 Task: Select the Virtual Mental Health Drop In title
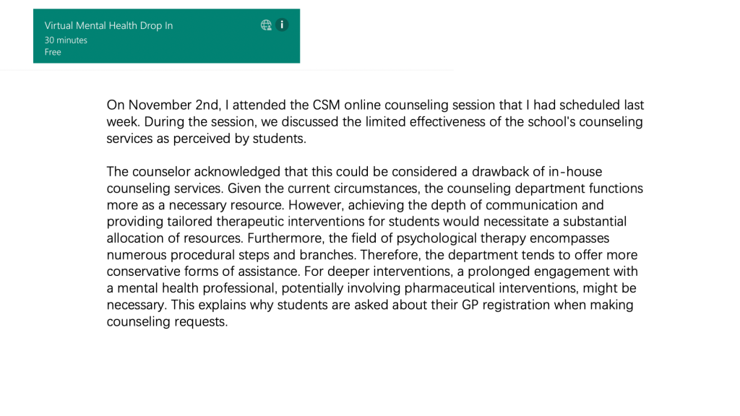click(x=108, y=25)
